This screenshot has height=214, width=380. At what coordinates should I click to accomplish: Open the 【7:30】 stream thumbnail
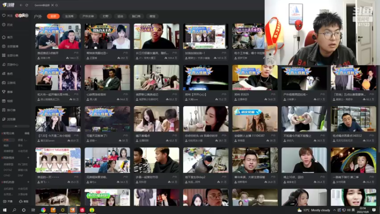tap(58, 119)
